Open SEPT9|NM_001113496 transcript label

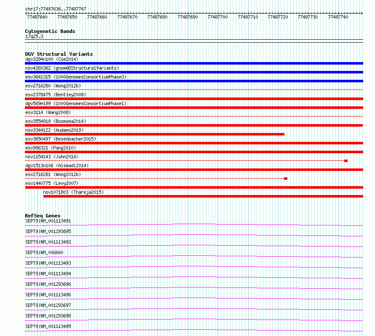pyautogui.click(x=48, y=295)
